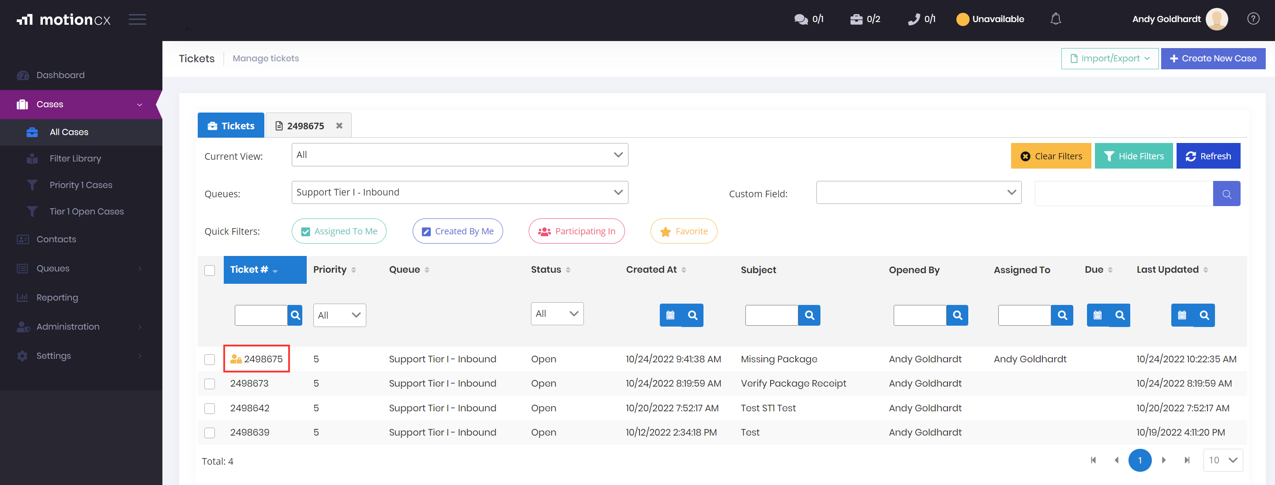1275x485 pixels.
Task: Click the Clear Filters button
Action: [1051, 156]
